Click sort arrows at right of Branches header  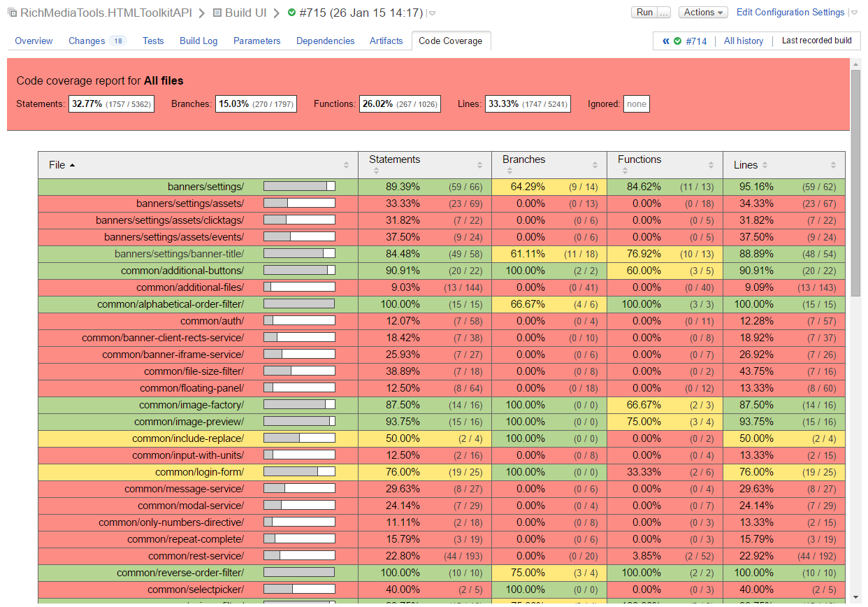click(595, 165)
